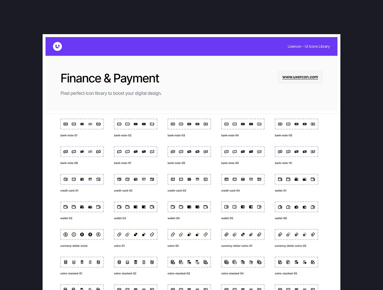
Task: Click the Finance & Payment heading
Action: (x=110, y=78)
